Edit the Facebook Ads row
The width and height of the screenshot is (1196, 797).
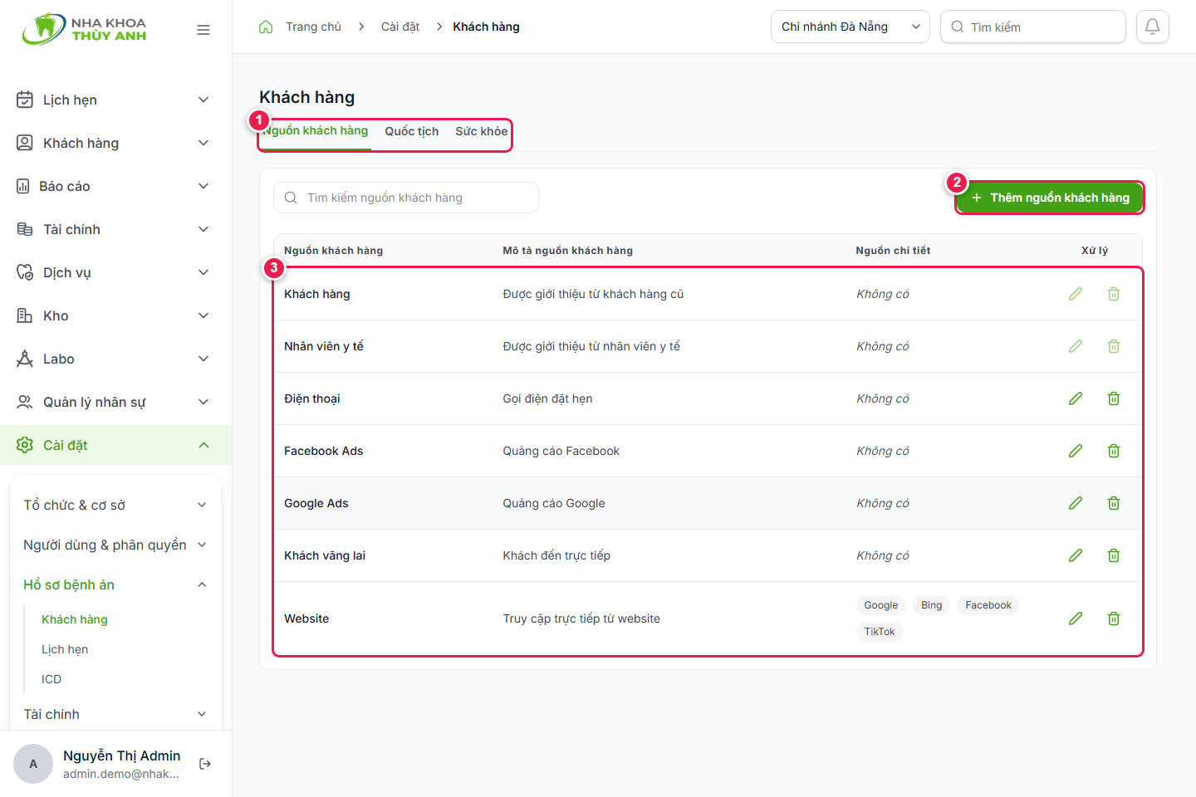pos(1076,451)
